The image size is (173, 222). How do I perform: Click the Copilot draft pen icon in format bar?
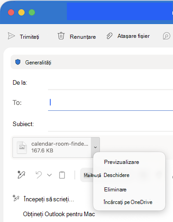pos(21,175)
